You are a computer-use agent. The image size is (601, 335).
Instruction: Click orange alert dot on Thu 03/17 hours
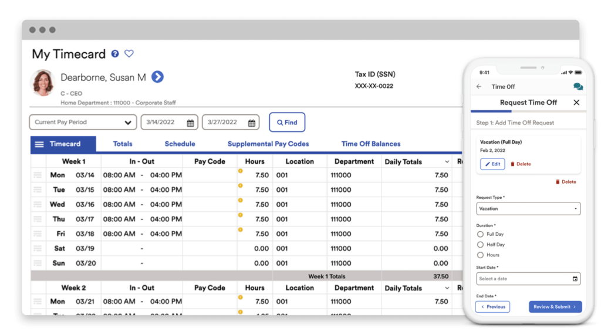[x=240, y=215]
